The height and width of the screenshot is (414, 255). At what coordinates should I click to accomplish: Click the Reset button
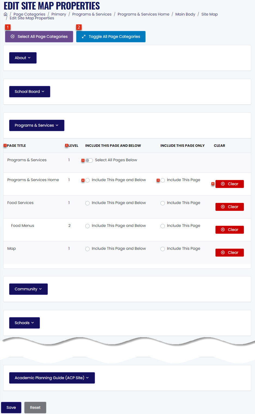pos(35,407)
